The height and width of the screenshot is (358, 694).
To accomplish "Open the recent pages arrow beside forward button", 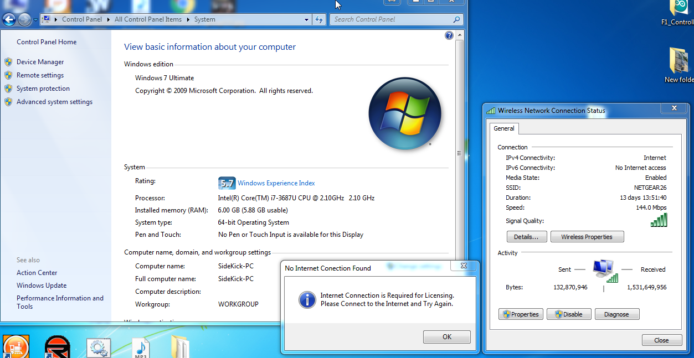I will click(x=35, y=20).
